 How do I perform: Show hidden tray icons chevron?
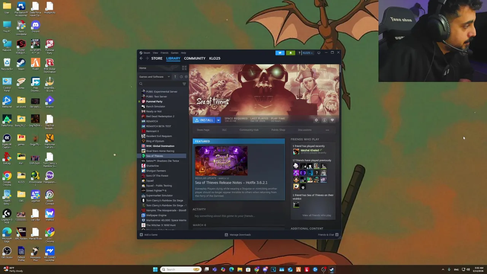click(442, 269)
